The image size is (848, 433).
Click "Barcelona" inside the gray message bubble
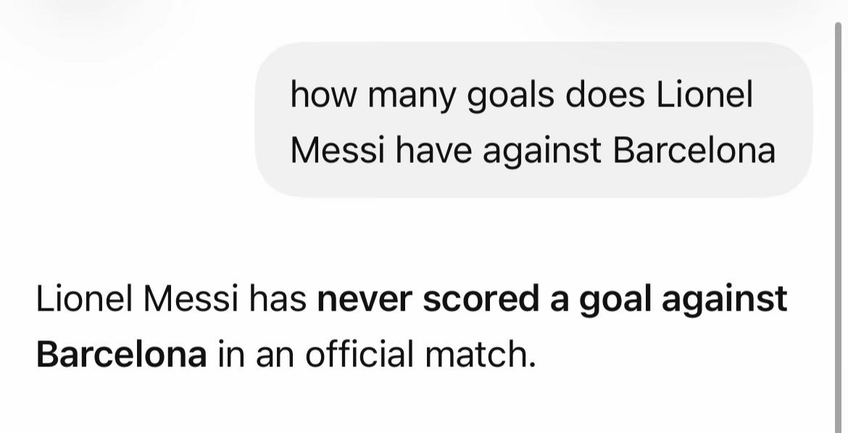(x=694, y=151)
